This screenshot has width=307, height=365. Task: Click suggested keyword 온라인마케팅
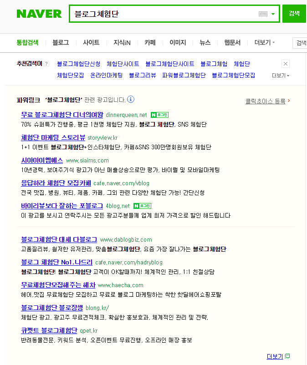tap(107, 75)
